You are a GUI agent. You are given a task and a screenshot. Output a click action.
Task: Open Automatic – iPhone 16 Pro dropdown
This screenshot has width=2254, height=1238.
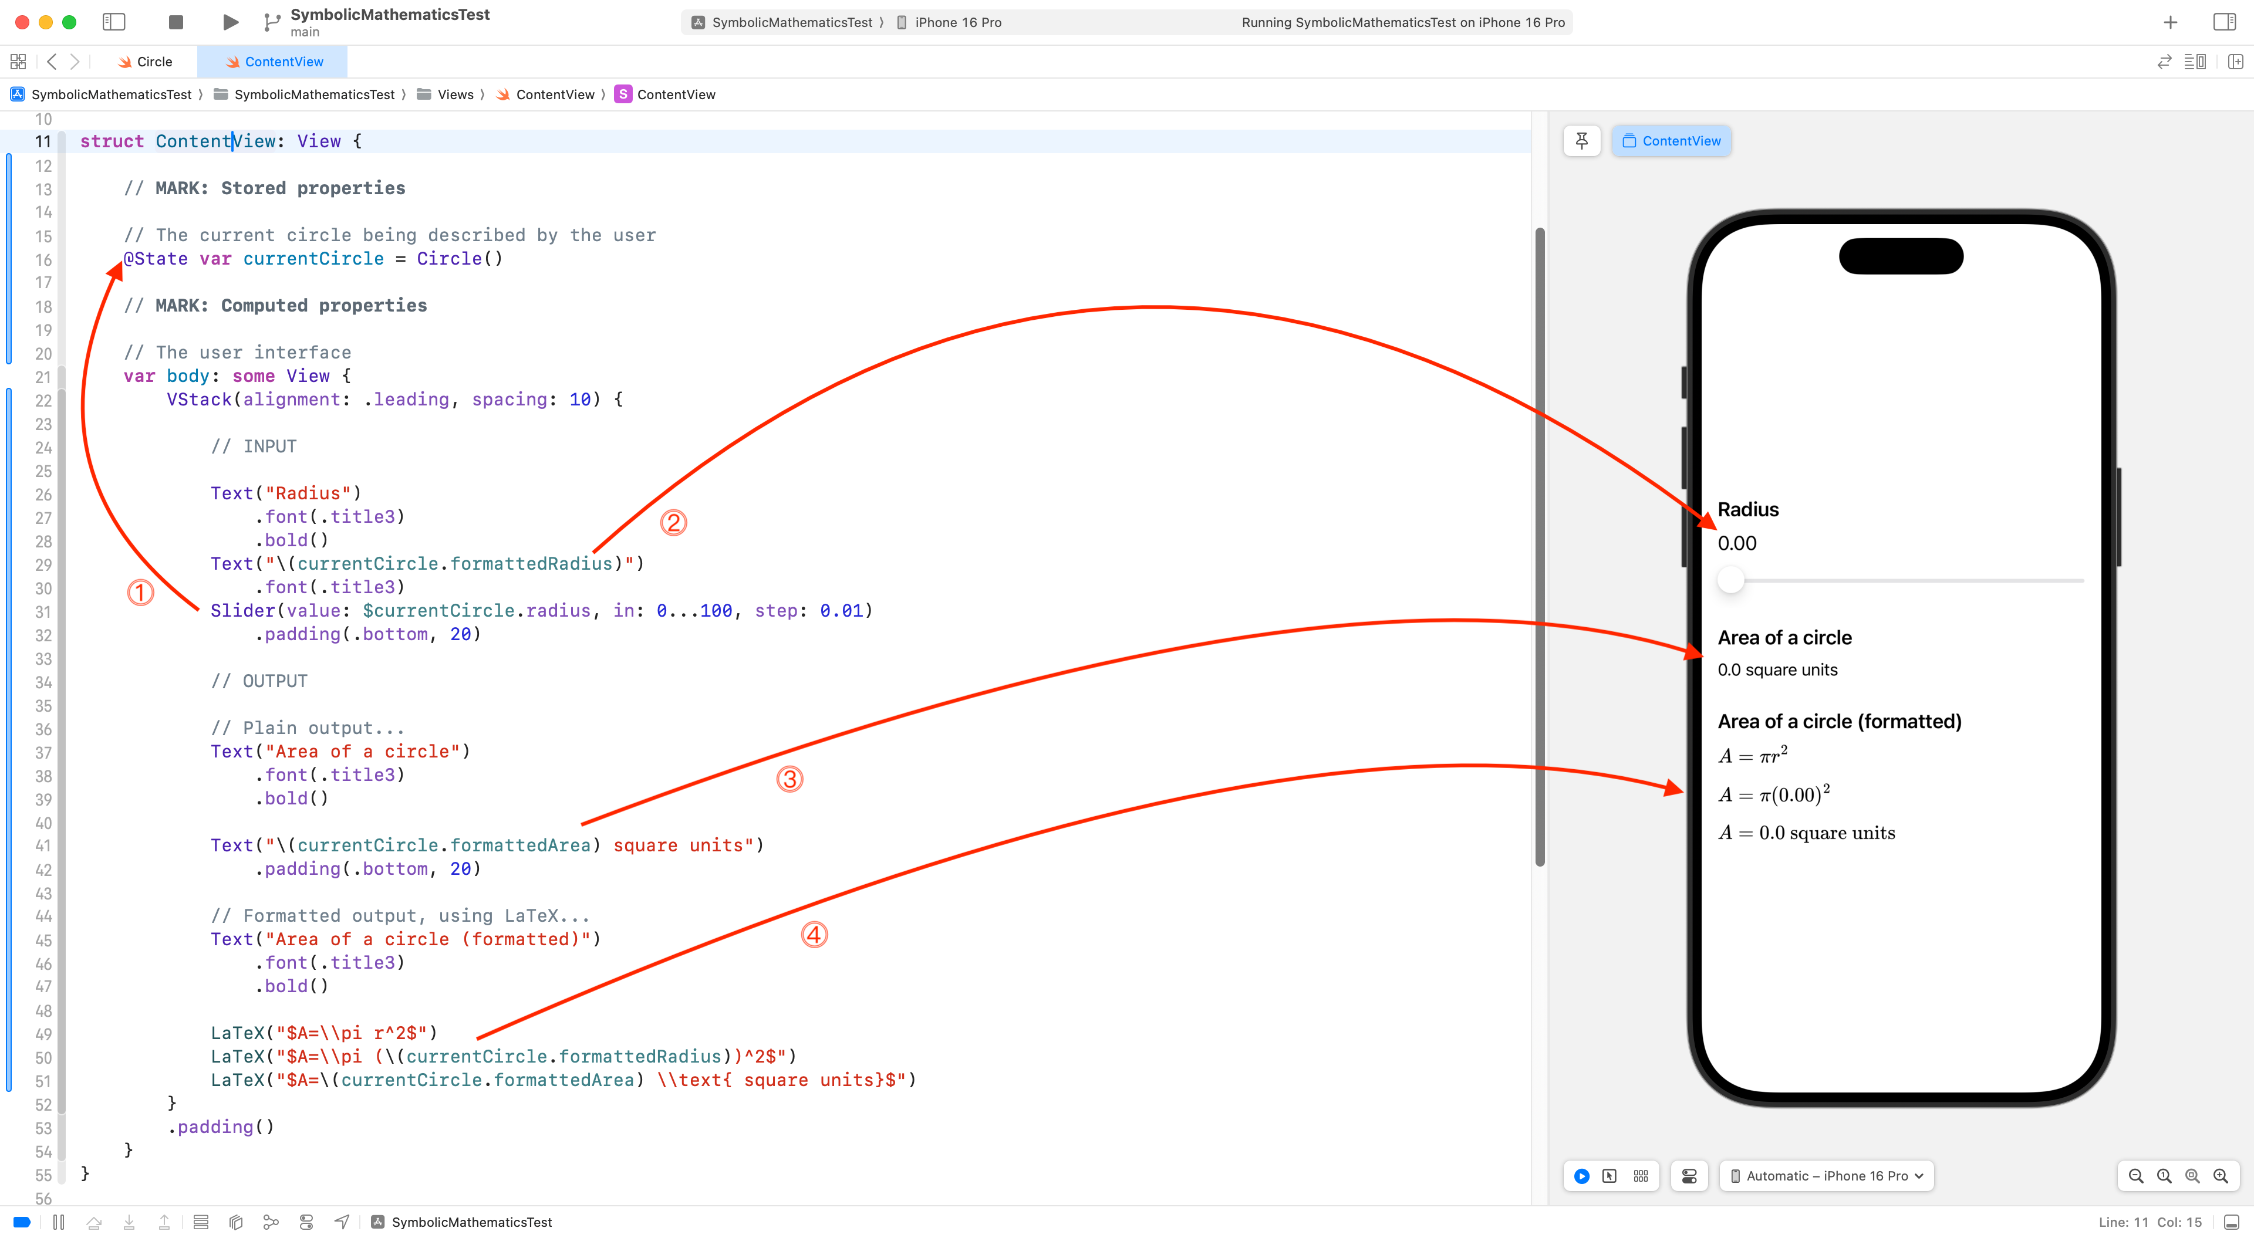1826,1176
